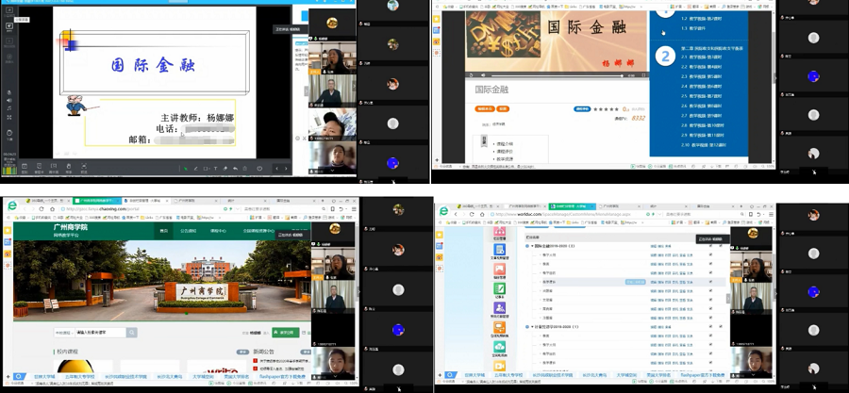The image size is (849, 393).
Task: Click the green e browser logo in bottom-left window
Action: coord(11,207)
